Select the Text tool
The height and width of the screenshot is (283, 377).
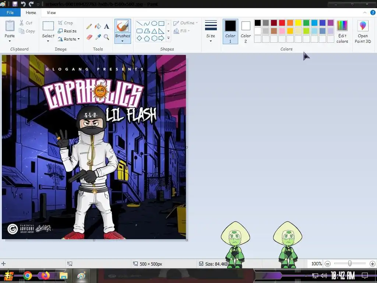click(x=106, y=27)
